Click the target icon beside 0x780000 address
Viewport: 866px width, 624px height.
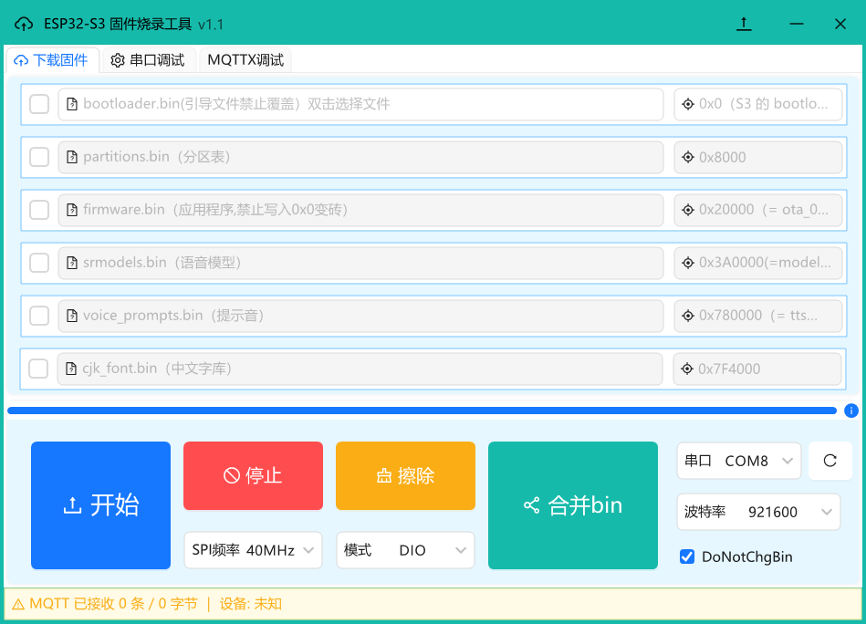688,316
